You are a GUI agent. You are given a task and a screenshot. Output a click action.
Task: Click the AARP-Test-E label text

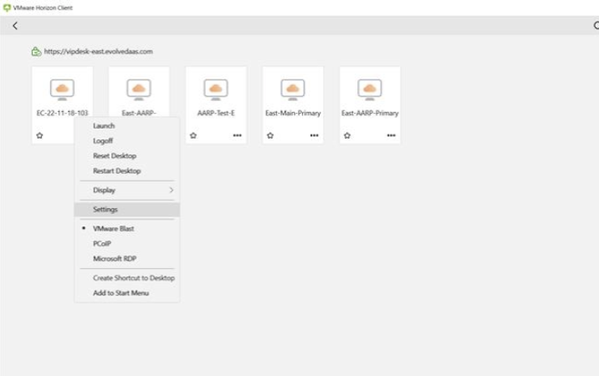pos(216,113)
